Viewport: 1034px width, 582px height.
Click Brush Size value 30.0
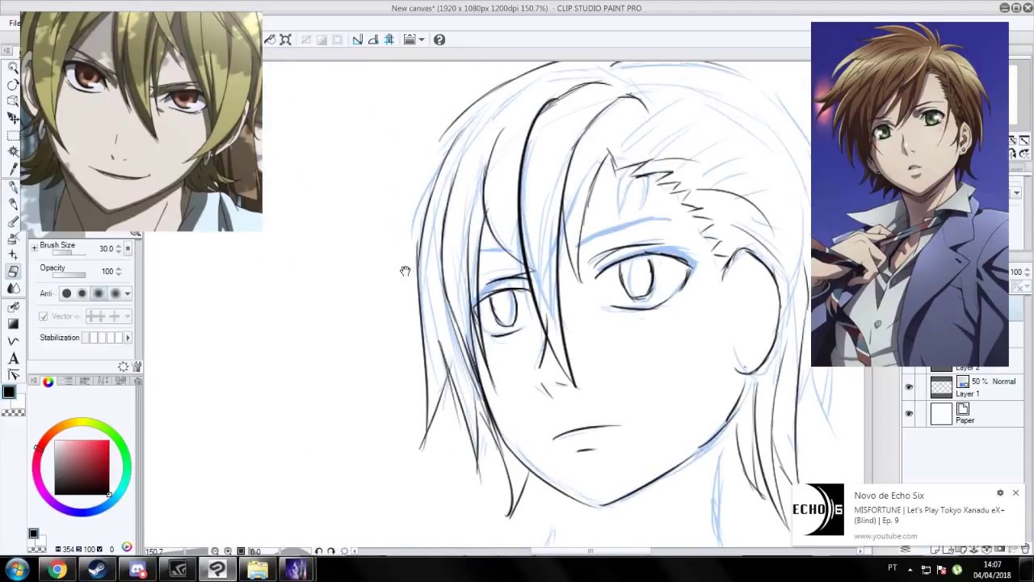click(107, 249)
